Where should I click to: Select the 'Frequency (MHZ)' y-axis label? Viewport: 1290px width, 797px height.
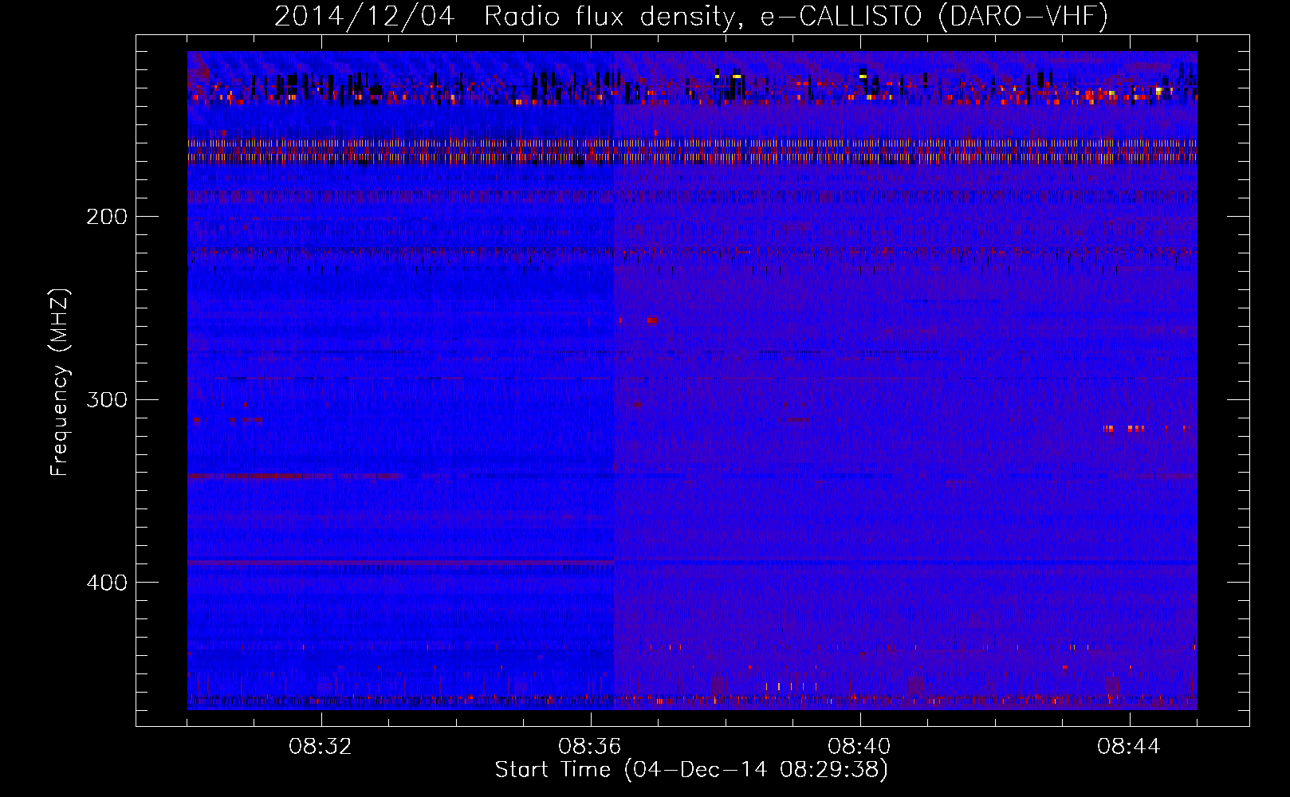click(60, 383)
